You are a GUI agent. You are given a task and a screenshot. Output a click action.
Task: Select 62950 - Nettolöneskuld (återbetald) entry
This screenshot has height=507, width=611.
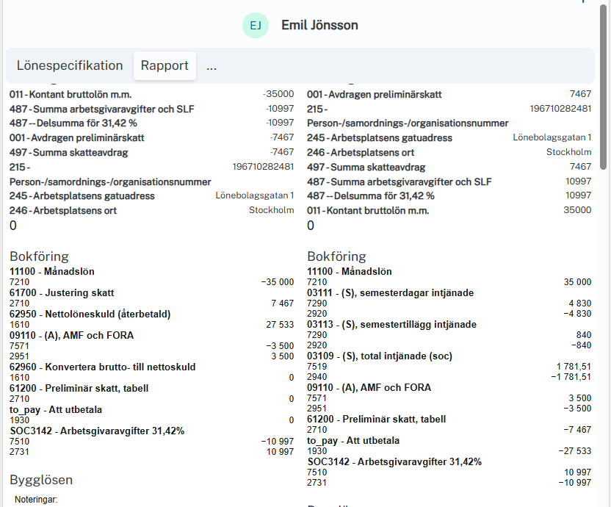coord(90,314)
